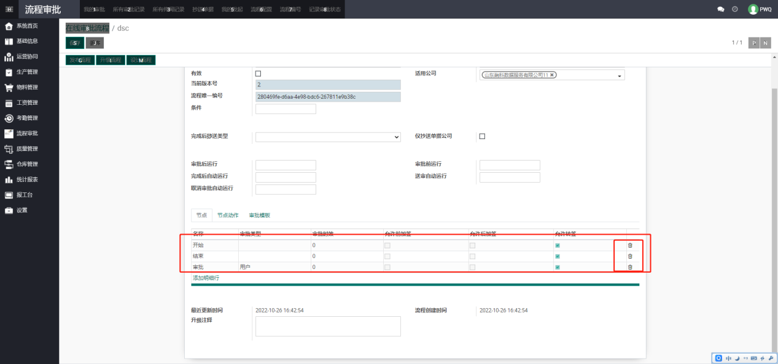Remove the 审批 node using its trash icon
The image size is (778, 364).
click(x=629, y=267)
